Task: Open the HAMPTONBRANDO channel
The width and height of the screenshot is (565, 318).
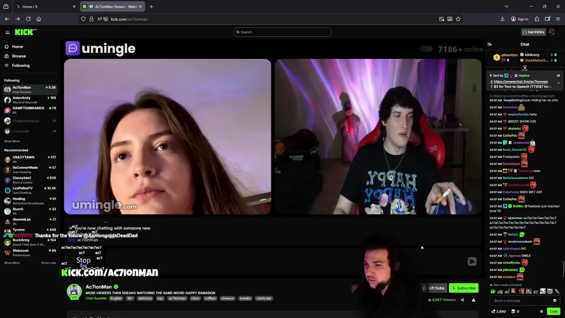Action: [x=30, y=110]
